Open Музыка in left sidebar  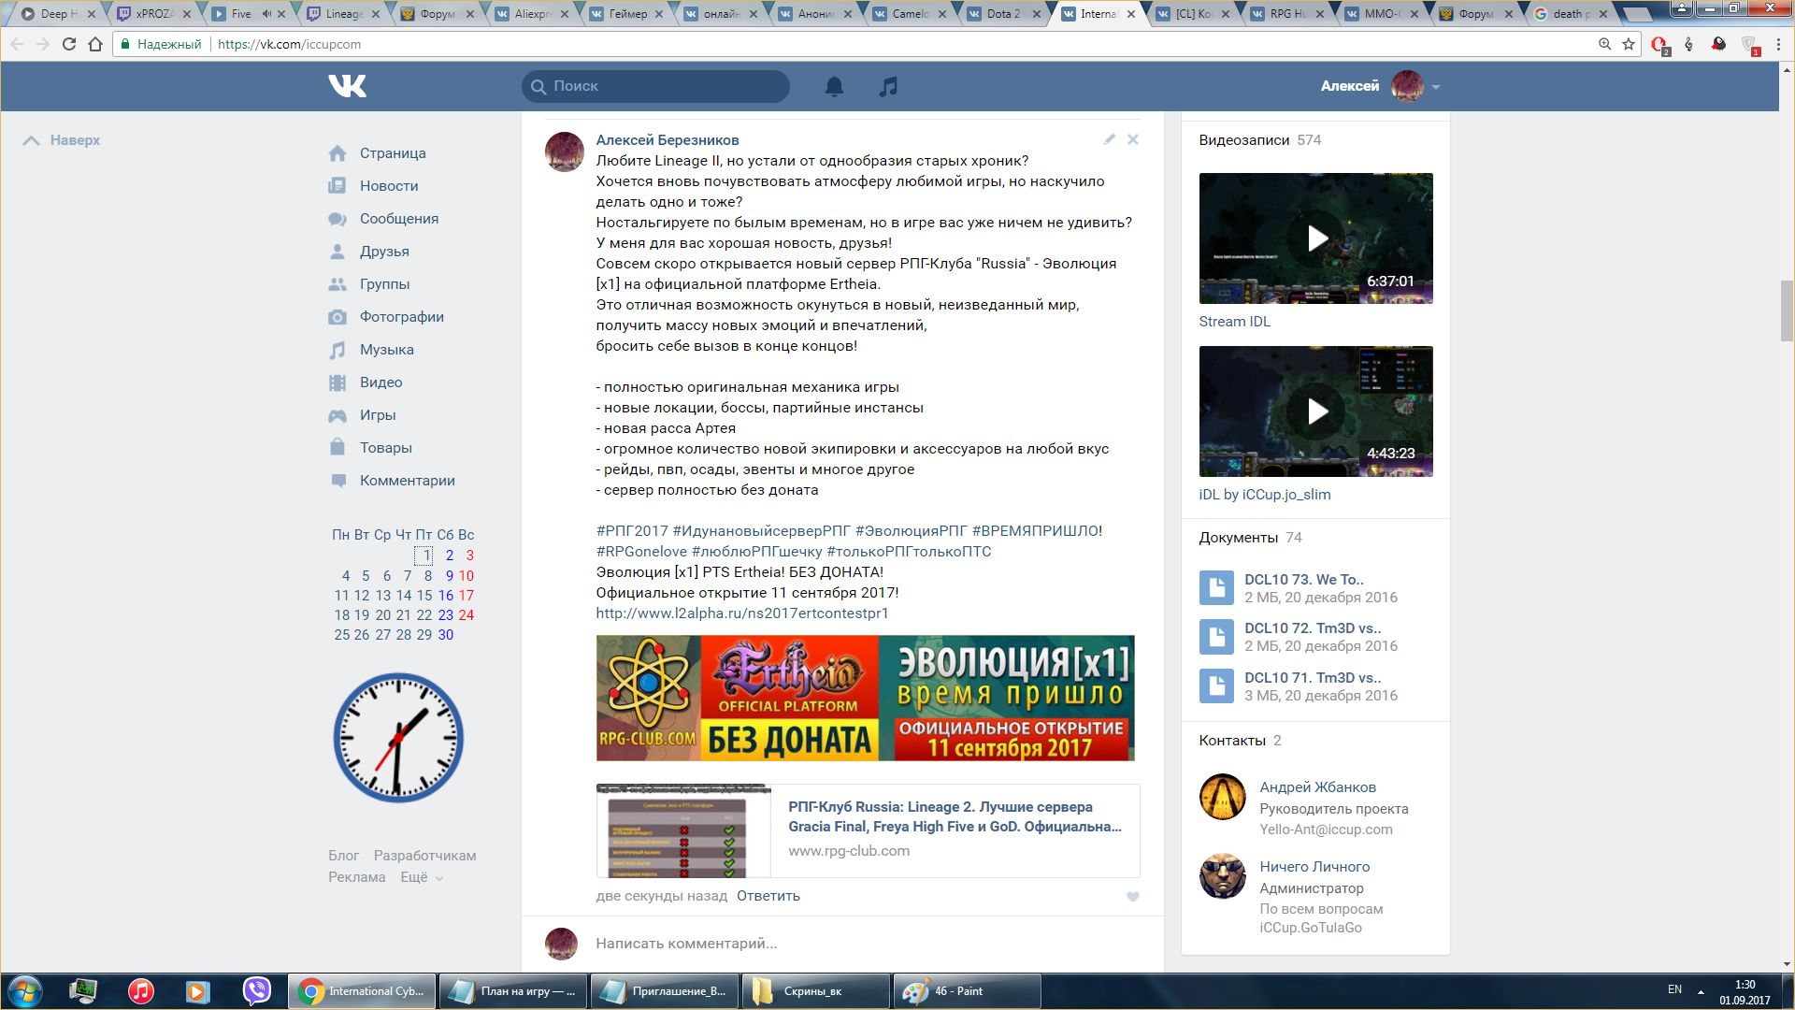386,350
